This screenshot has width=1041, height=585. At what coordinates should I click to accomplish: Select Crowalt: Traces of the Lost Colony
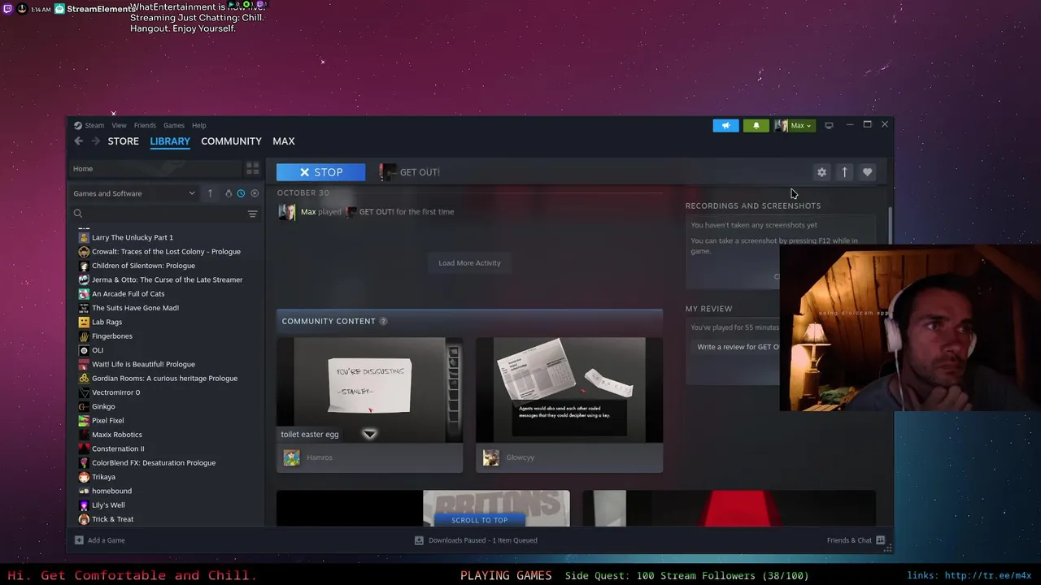(167, 251)
